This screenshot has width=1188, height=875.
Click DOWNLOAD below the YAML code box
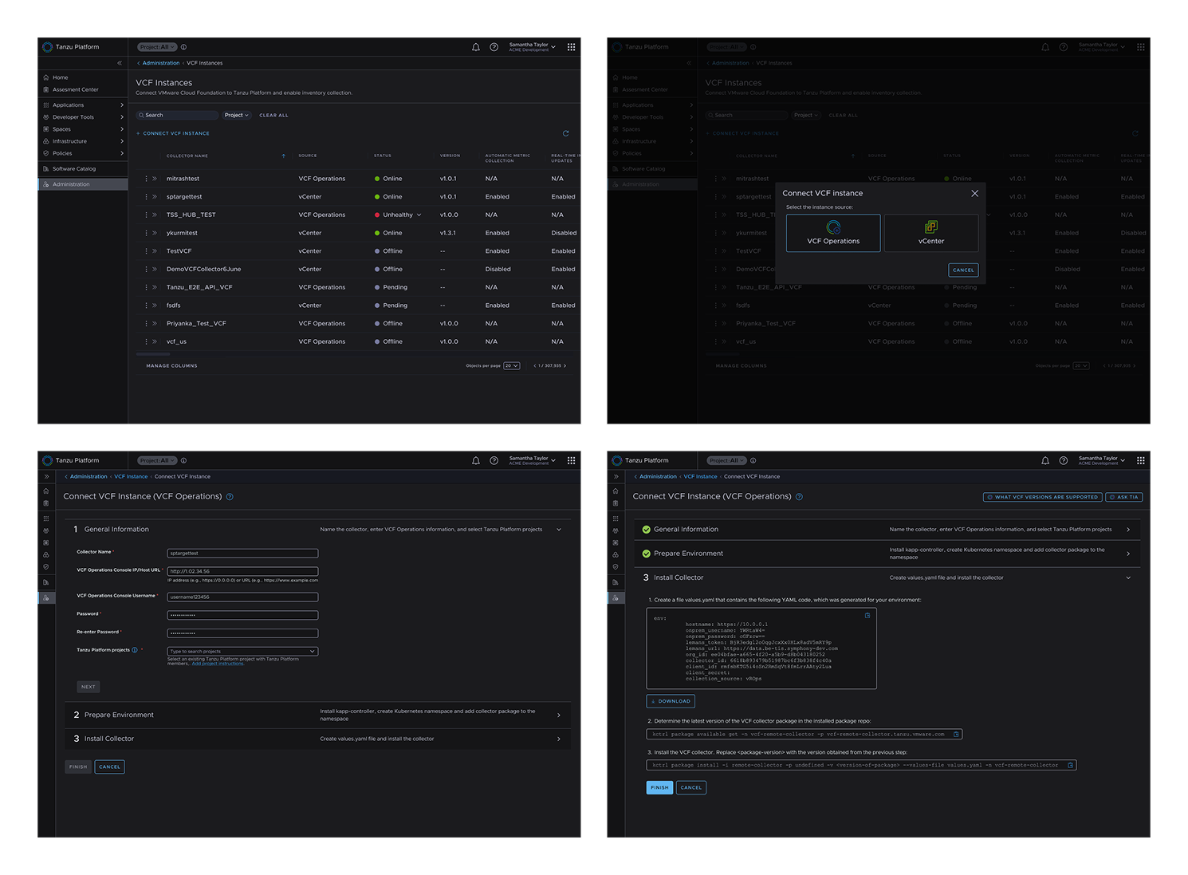click(x=671, y=701)
